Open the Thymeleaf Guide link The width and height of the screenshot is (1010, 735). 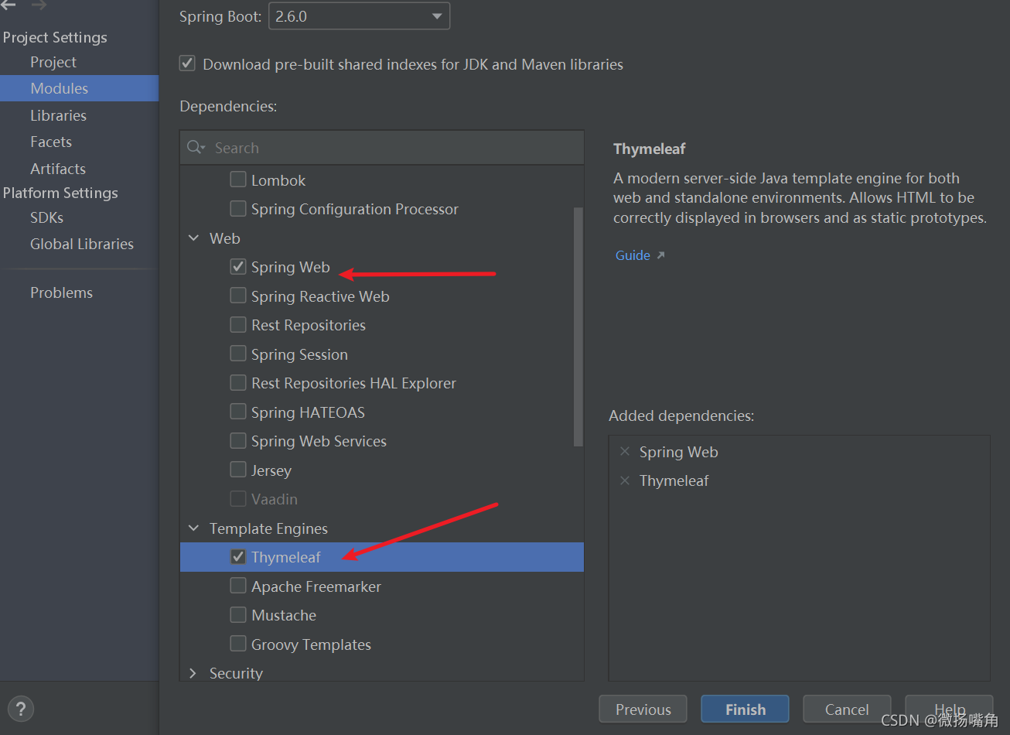click(640, 255)
